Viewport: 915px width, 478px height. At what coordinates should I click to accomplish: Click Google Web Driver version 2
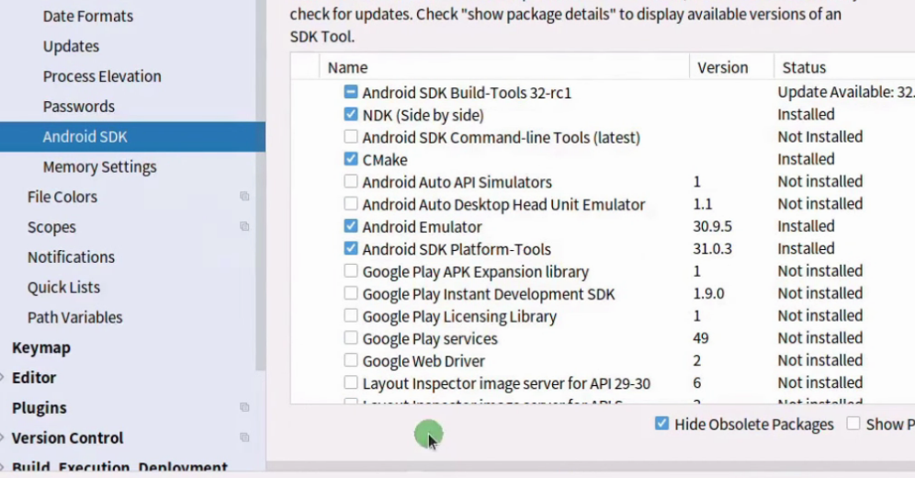point(696,360)
